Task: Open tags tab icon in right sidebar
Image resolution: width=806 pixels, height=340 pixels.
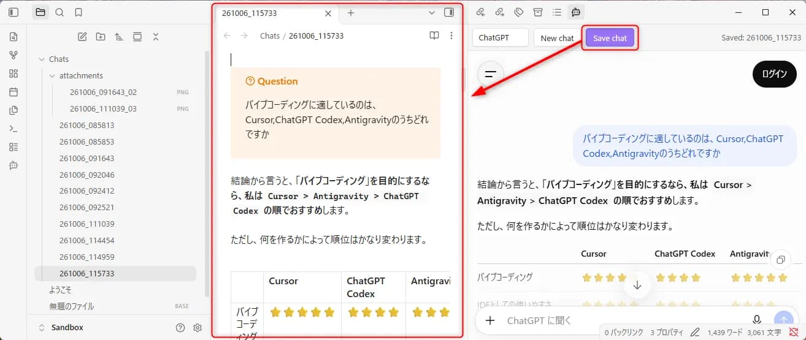Action: point(519,12)
